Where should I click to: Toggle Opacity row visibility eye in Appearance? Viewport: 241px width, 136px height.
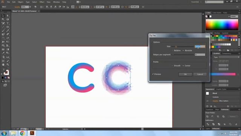(x=207, y=101)
